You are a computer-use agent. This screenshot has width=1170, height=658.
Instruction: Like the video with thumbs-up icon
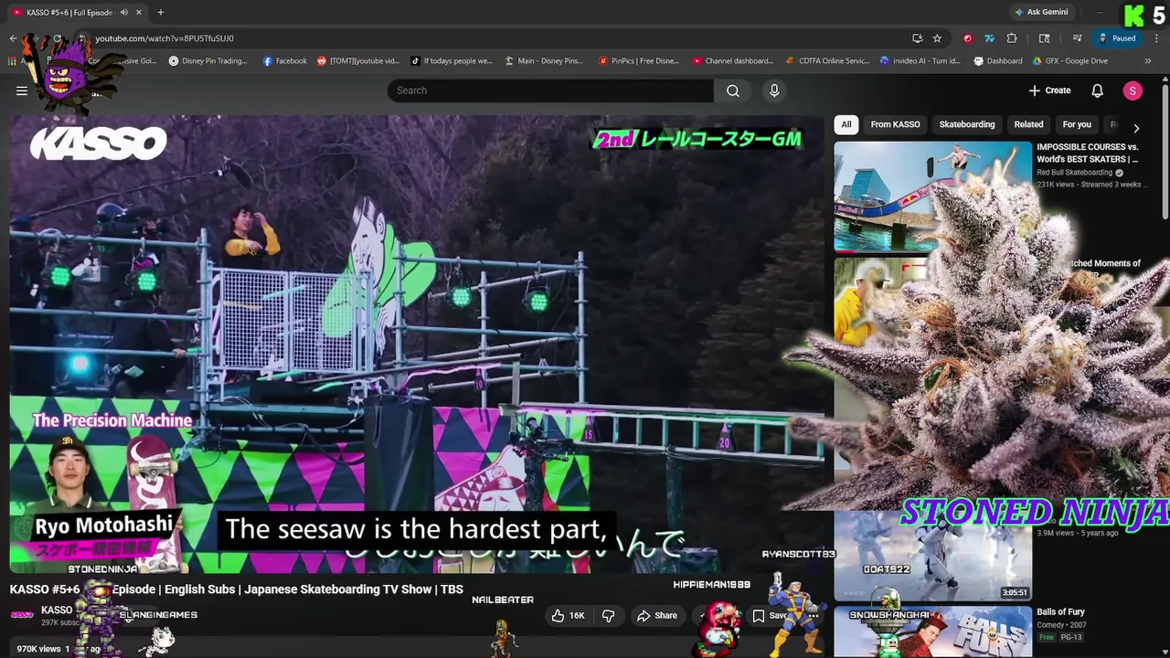[568, 616]
